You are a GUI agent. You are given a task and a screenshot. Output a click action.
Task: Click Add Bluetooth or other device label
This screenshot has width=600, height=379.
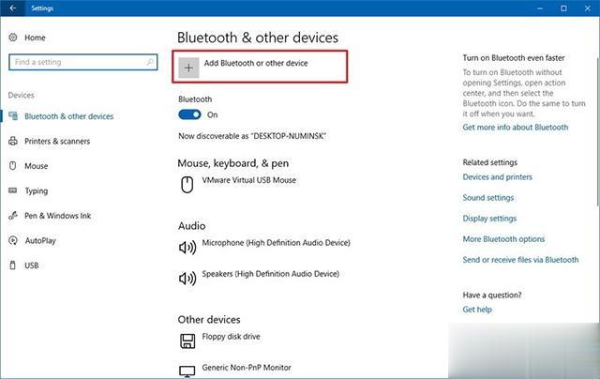[x=256, y=63]
